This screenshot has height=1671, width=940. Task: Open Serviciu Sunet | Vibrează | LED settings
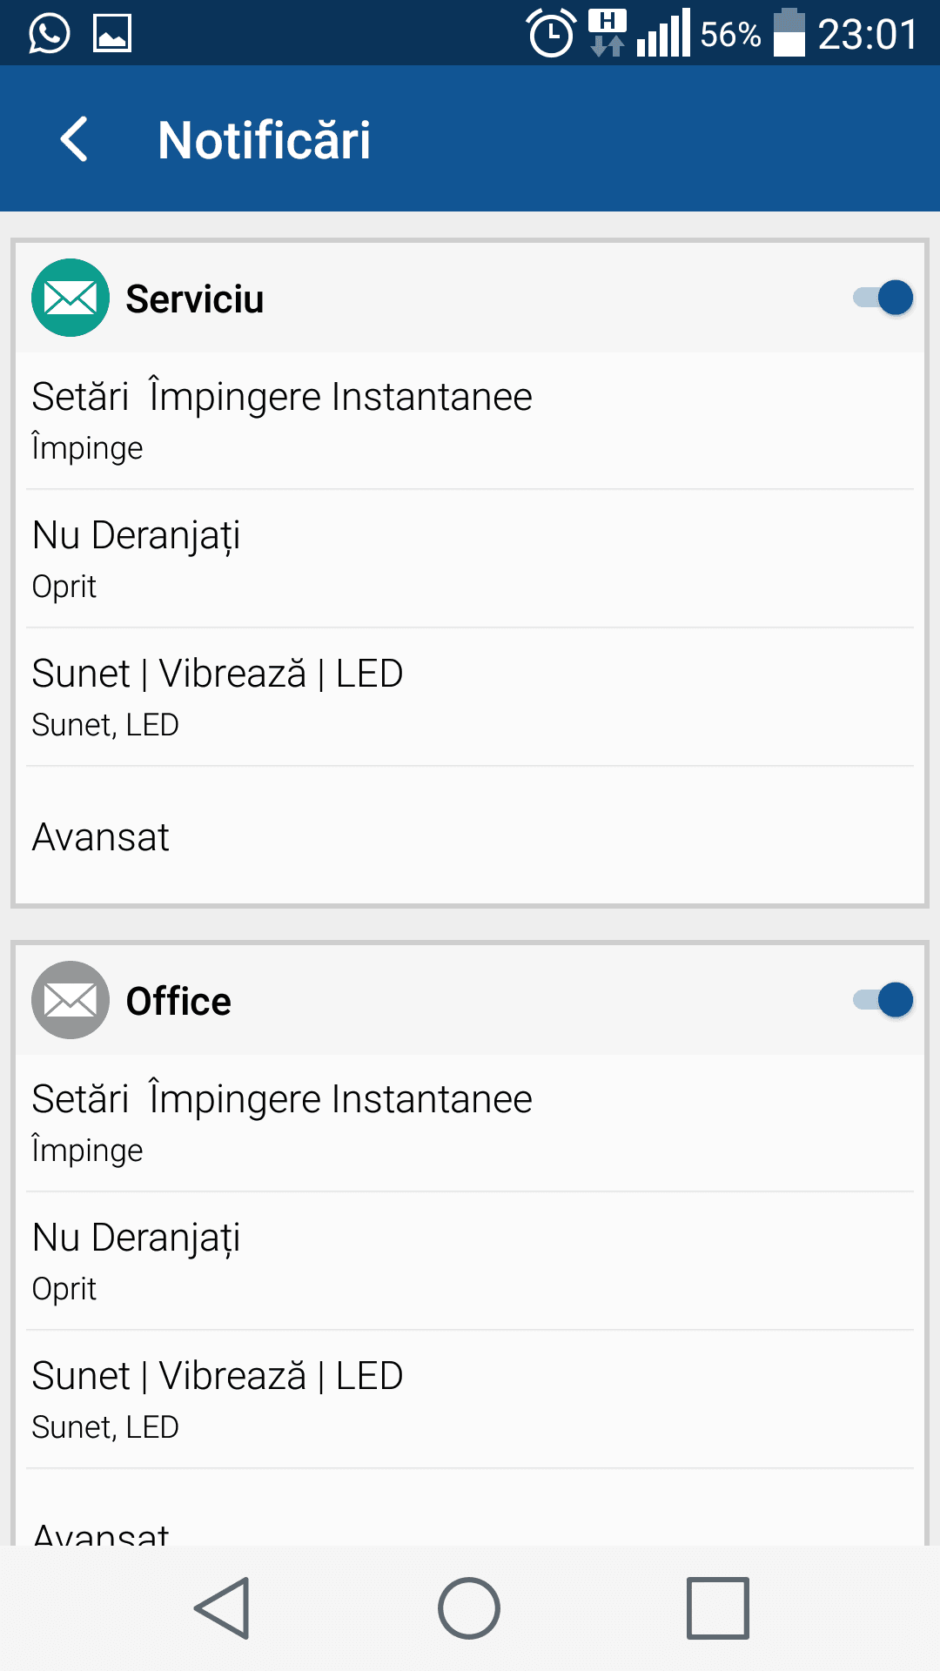tap(470, 697)
